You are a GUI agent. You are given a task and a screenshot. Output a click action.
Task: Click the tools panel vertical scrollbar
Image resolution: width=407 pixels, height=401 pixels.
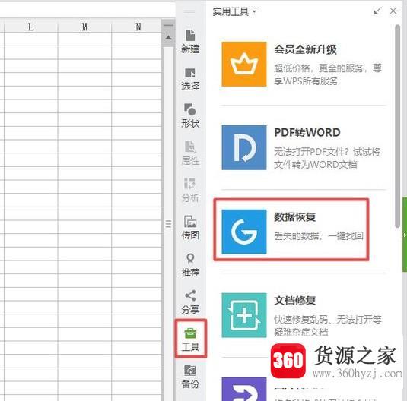(397, 126)
